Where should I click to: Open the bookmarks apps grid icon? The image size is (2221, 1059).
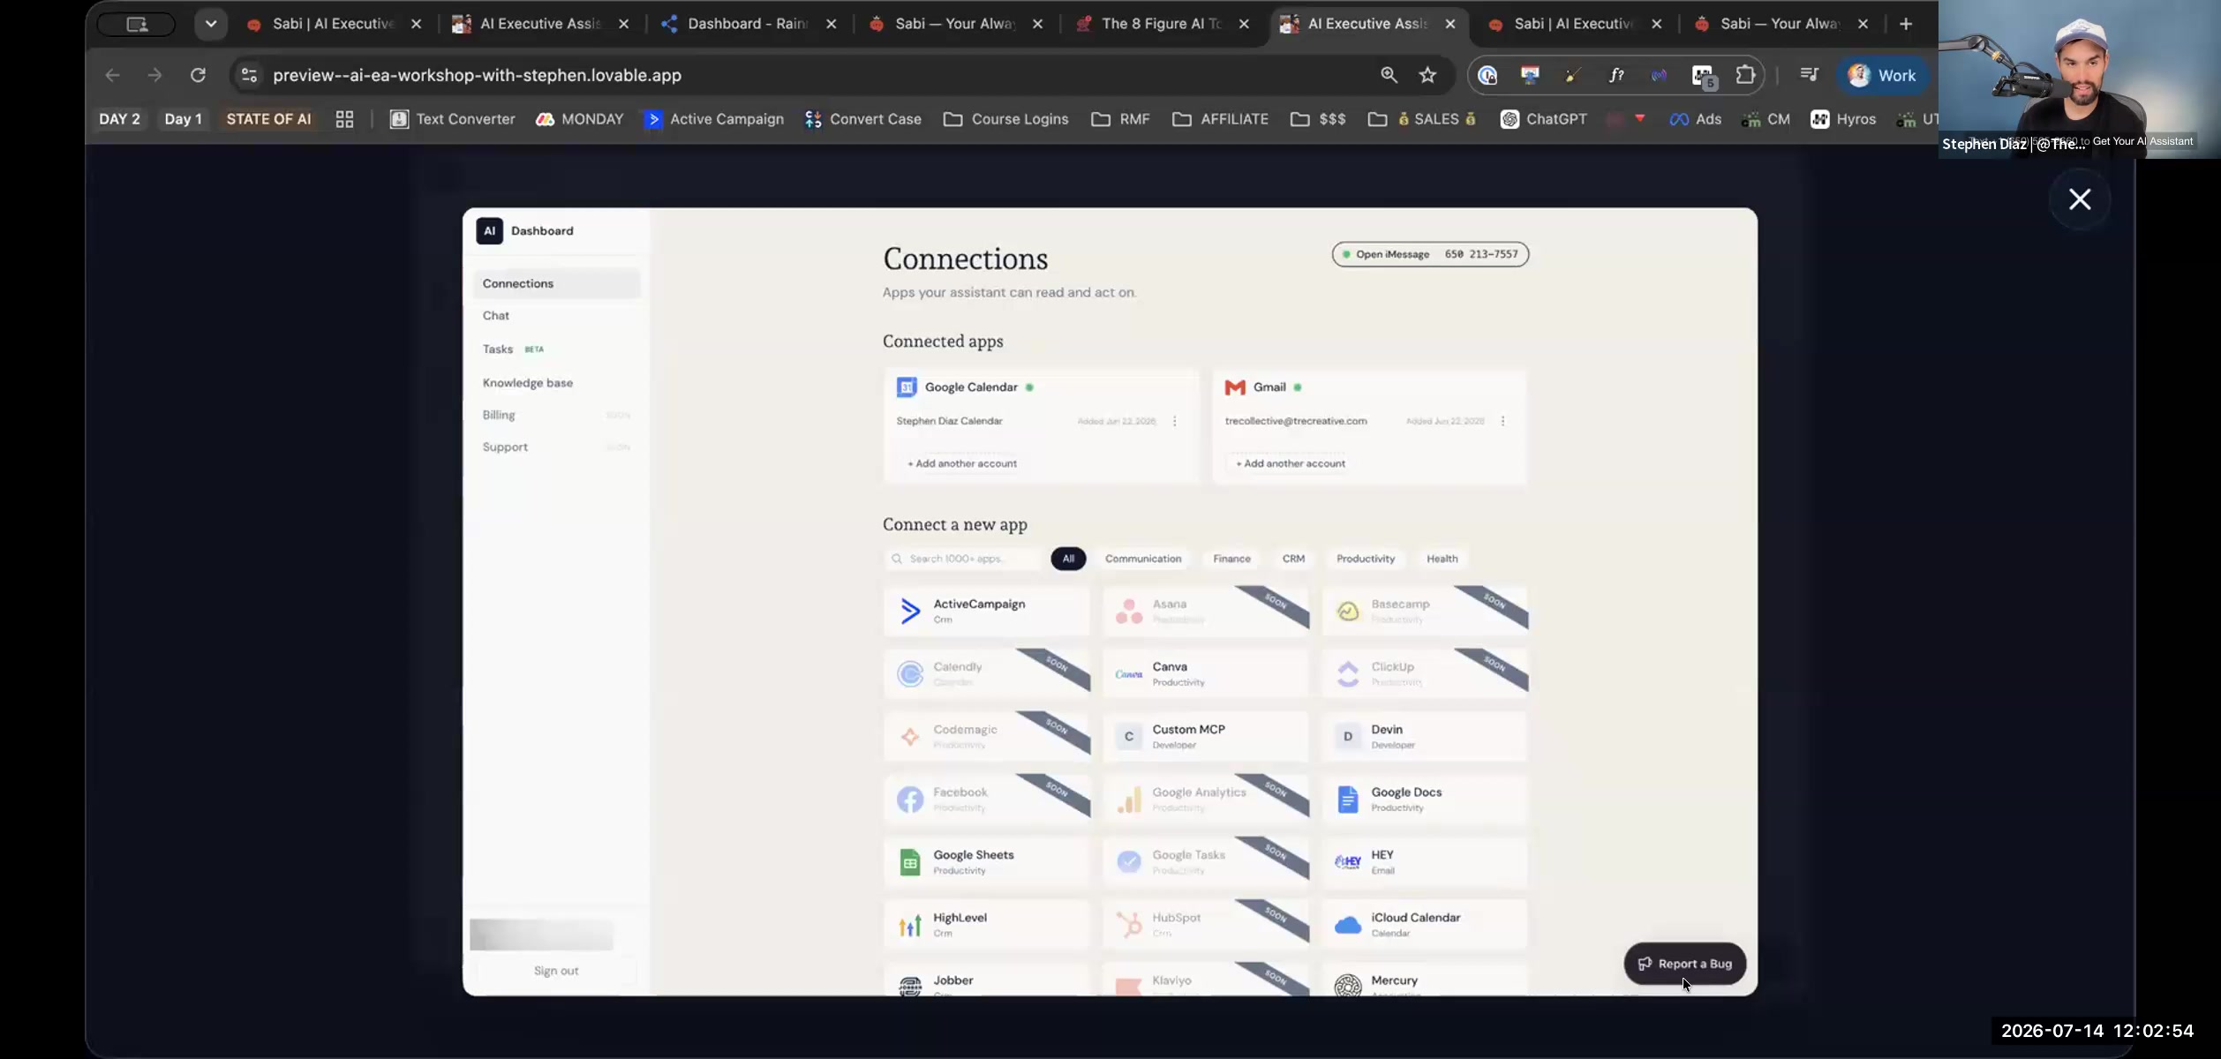pyautogui.click(x=344, y=119)
